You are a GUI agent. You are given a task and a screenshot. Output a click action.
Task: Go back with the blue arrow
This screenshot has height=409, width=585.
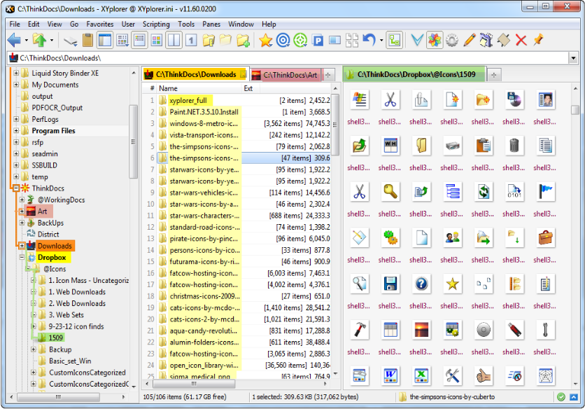(14, 40)
